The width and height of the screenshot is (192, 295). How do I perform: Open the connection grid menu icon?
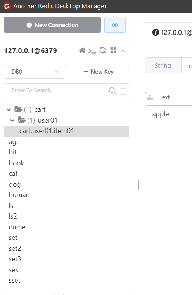click(x=113, y=50)
